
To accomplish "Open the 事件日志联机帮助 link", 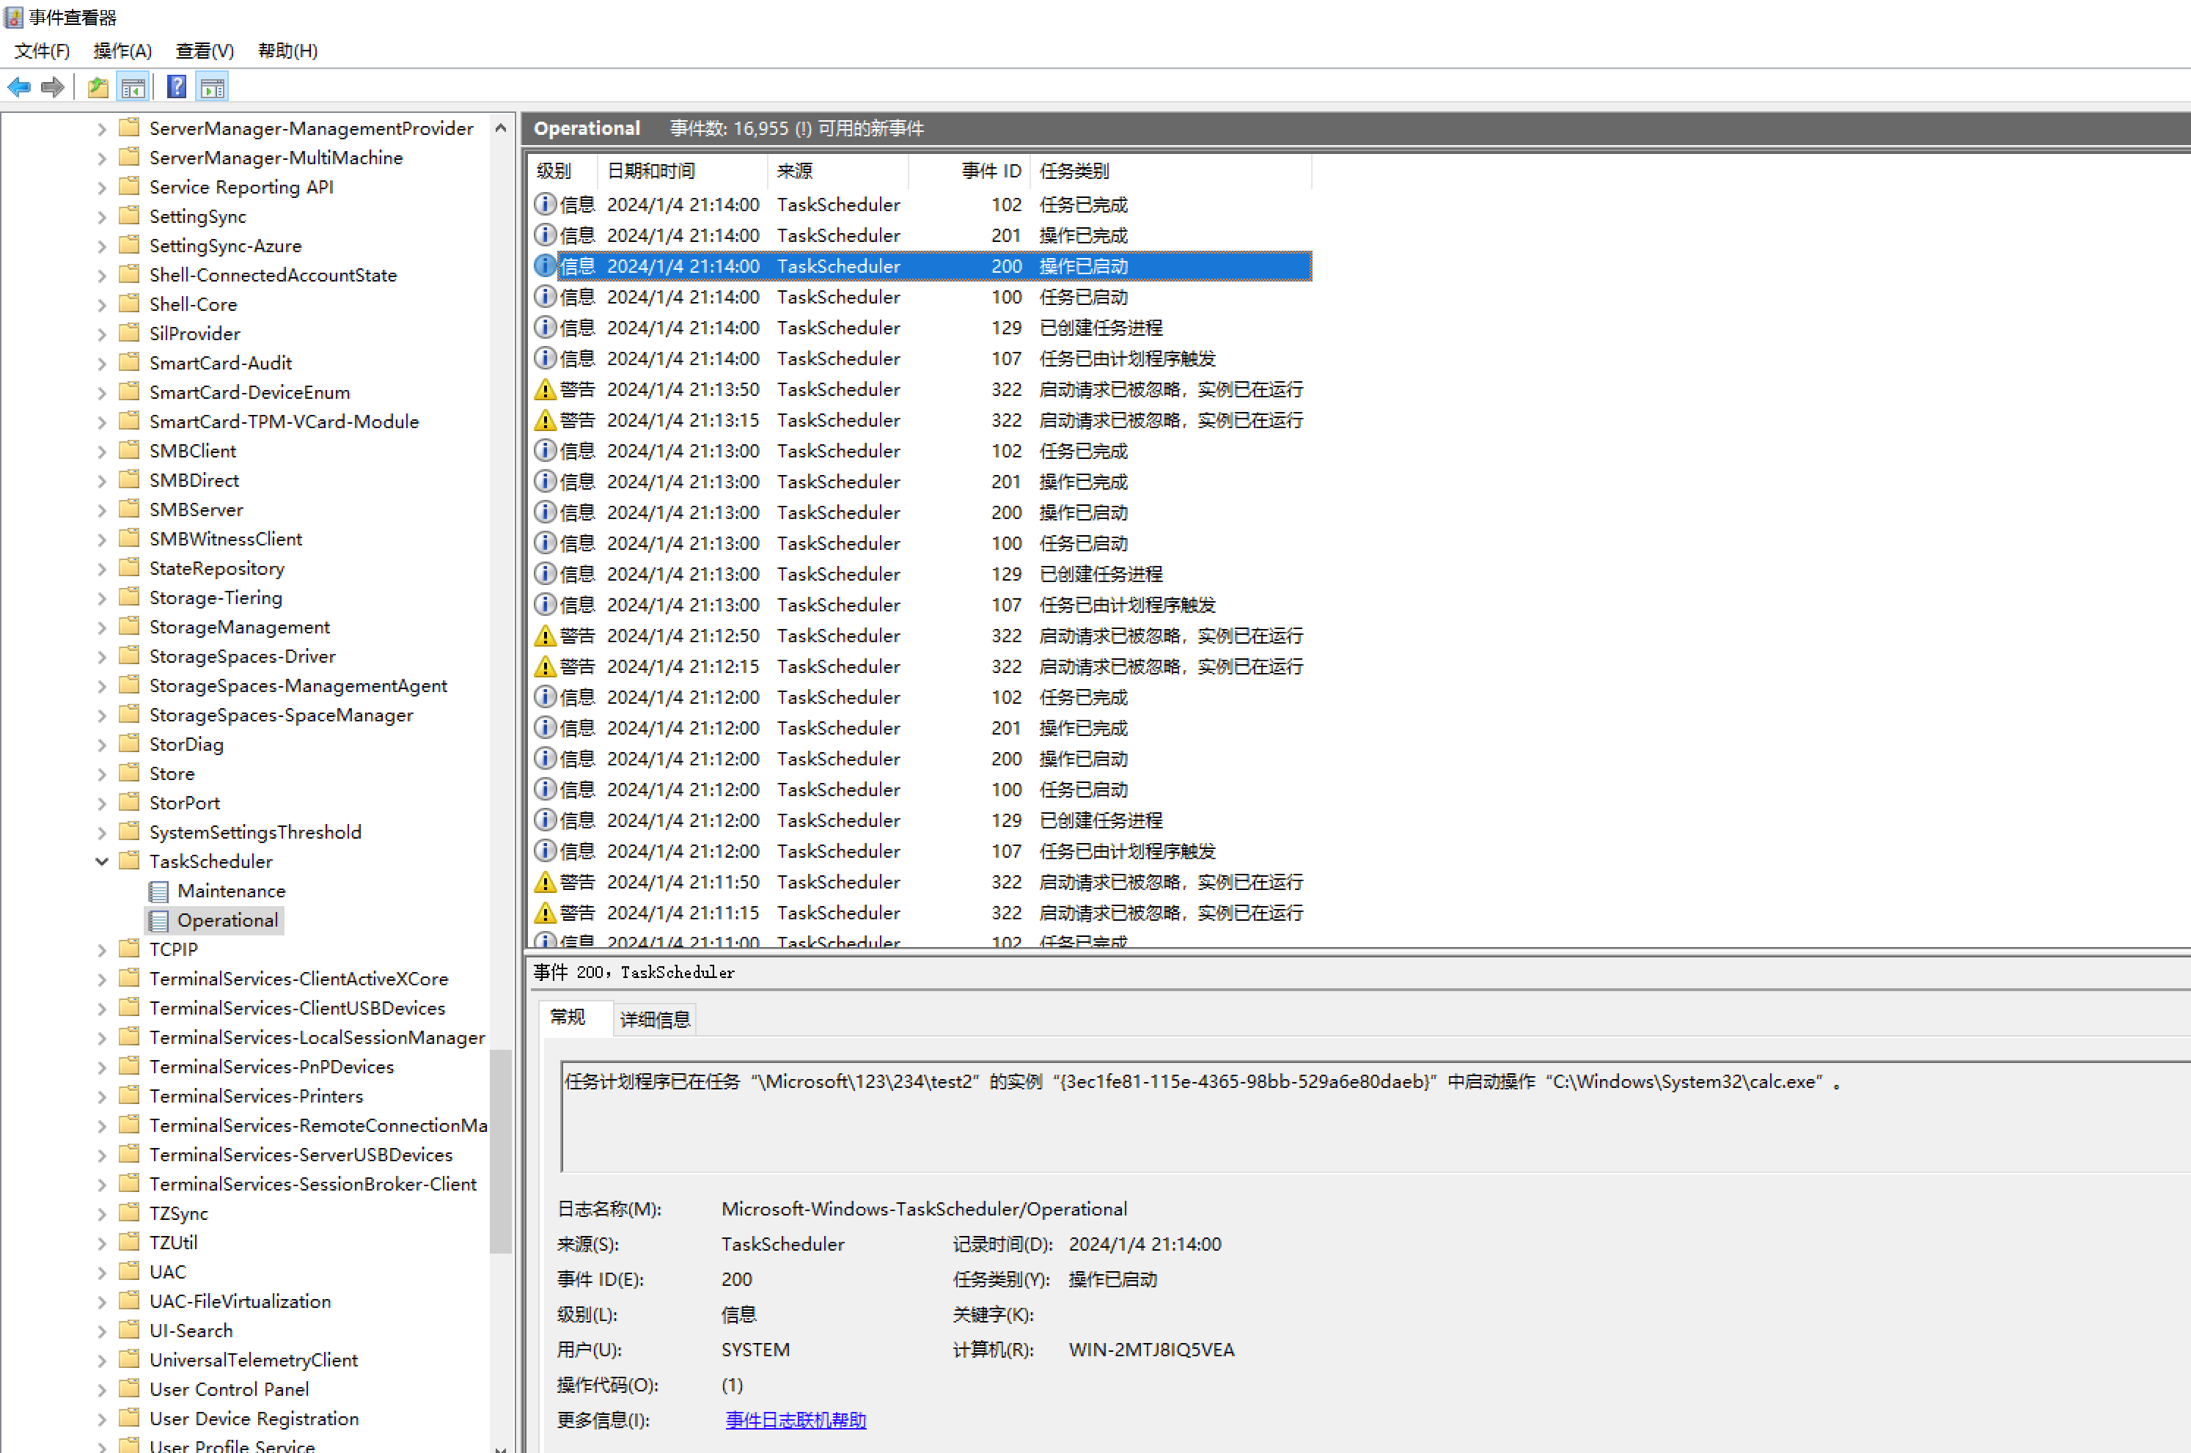I will pyautogui.click(x=795, y=1419).
